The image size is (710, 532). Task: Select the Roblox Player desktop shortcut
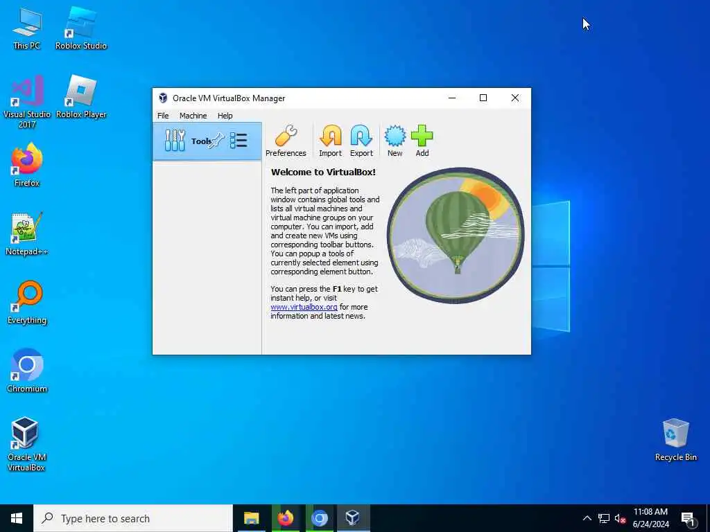pos(81,97)
